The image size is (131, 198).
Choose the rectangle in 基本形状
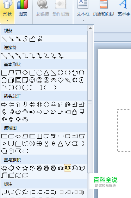4,73
